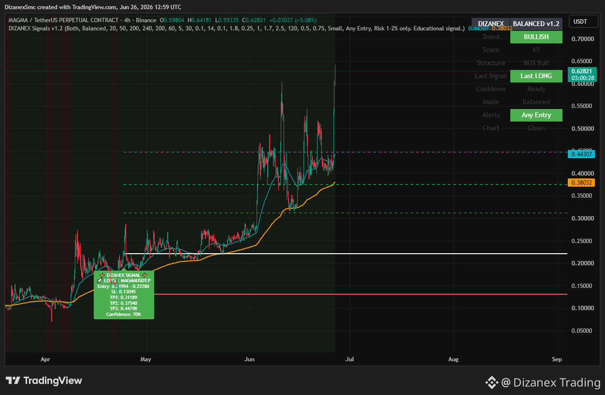Image resolution: width=605 pixels, height=395 pixels.
Task: Click the 0.15000 price axis label
Action: [x=582, y=286]
